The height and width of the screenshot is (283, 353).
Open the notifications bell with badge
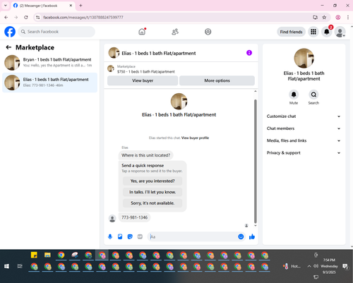[x=327, y=32]
